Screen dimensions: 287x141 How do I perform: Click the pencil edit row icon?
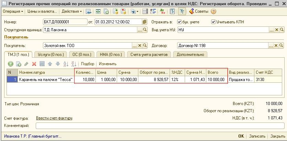tap(26, 64)
